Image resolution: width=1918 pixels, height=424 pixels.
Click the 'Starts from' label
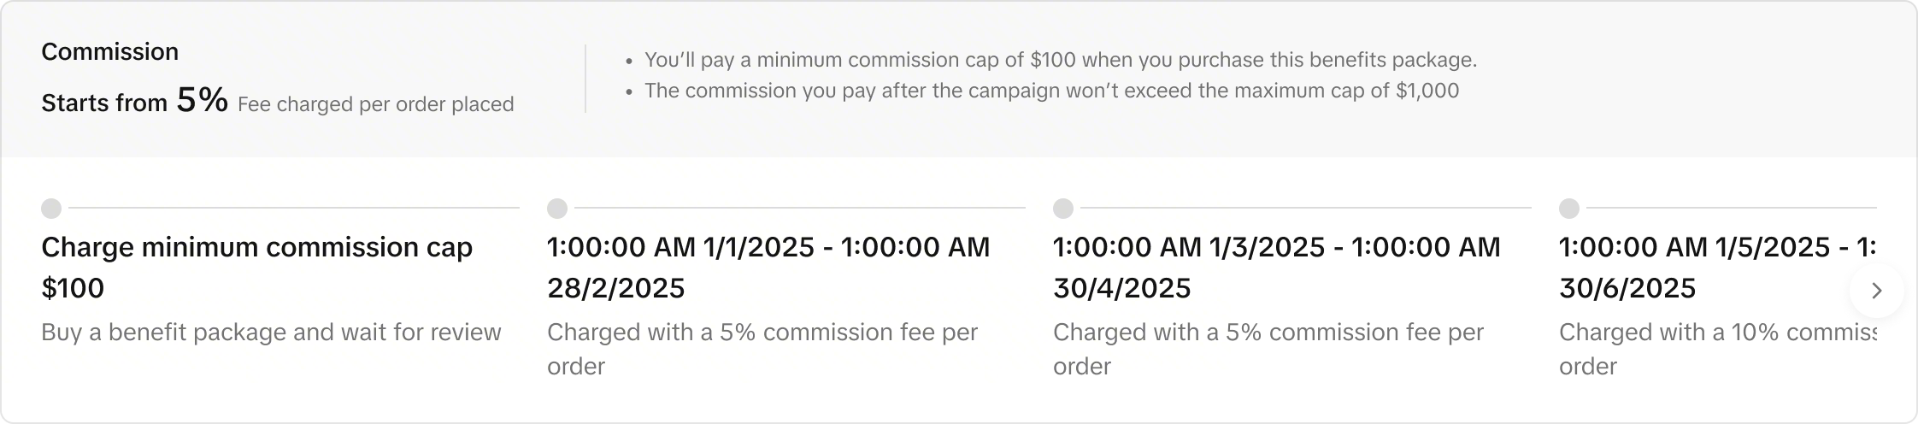click(104, 103)
